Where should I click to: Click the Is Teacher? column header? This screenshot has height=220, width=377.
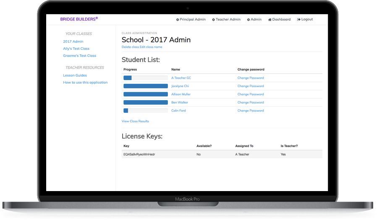pos(289,146)
